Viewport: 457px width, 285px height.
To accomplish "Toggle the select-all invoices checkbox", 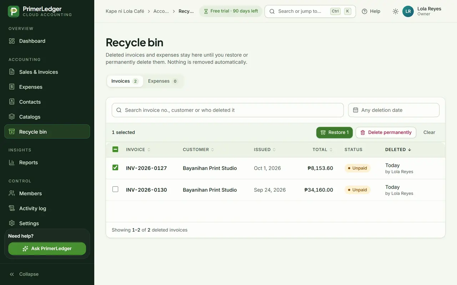I will coord(115,150).
